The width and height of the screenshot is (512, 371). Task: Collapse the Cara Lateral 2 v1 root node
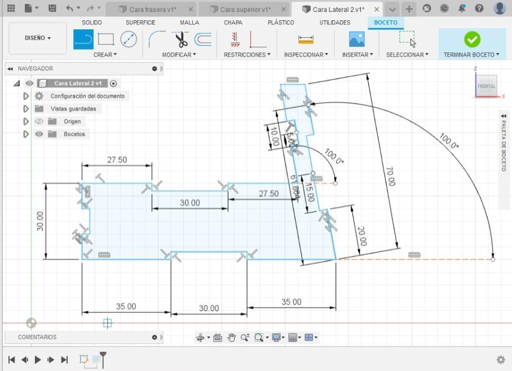[17, 83]
